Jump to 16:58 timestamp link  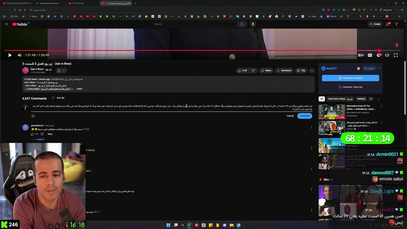pos(86,129)
